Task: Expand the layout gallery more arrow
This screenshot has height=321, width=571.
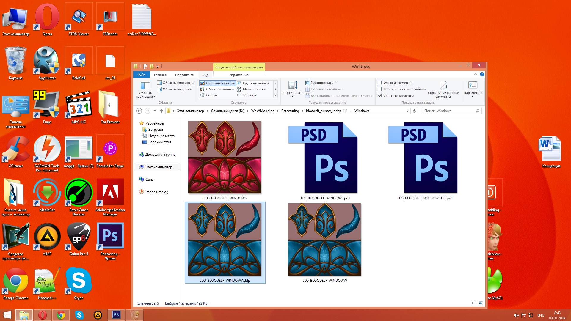Action: [275, 95]
